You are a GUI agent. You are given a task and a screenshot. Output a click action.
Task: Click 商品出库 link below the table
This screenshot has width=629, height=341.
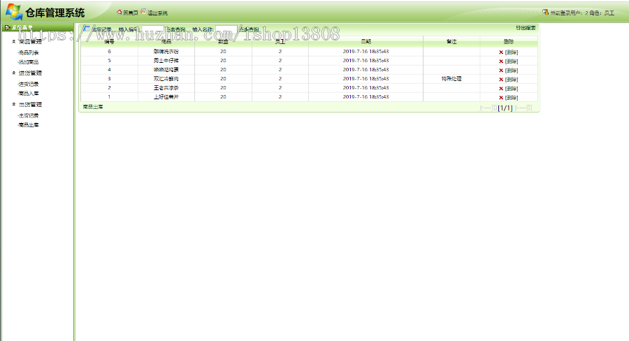[x=93, y=107]
